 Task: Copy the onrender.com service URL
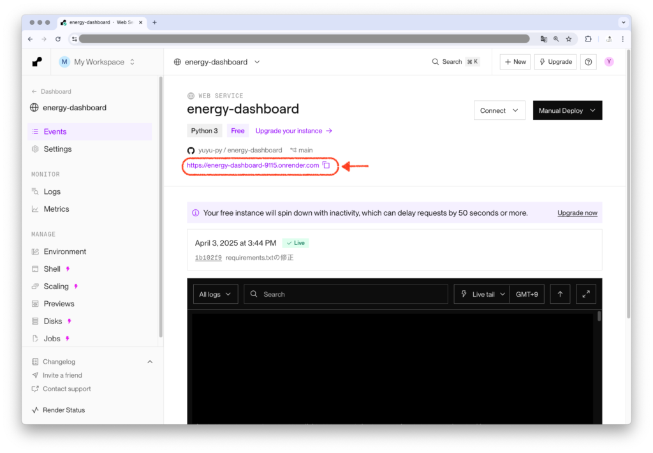coord(326,165)
